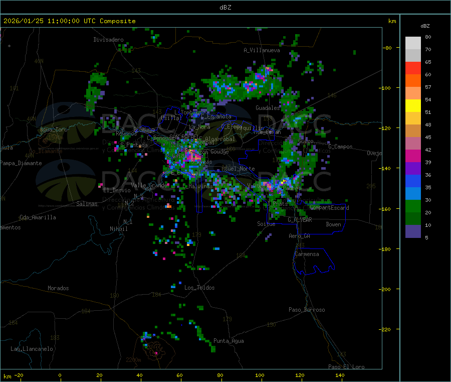Image resolution: width=451 pixels, height=382 pixels.
Task: Select the Algarrobal label
Action: click(220, 139)
